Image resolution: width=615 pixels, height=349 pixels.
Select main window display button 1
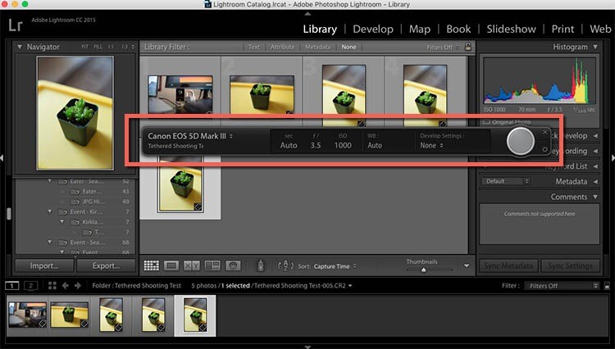pos(13,285)
